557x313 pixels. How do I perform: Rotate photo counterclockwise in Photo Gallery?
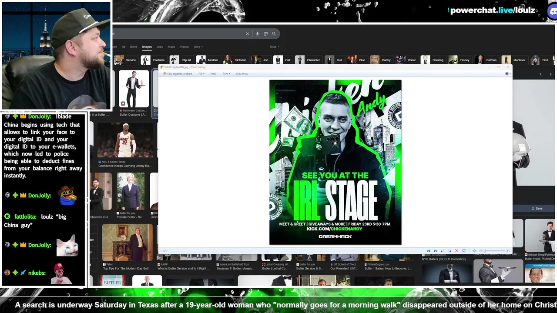(x=443, y=251)
